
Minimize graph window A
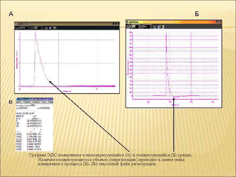tap(114, 24)
